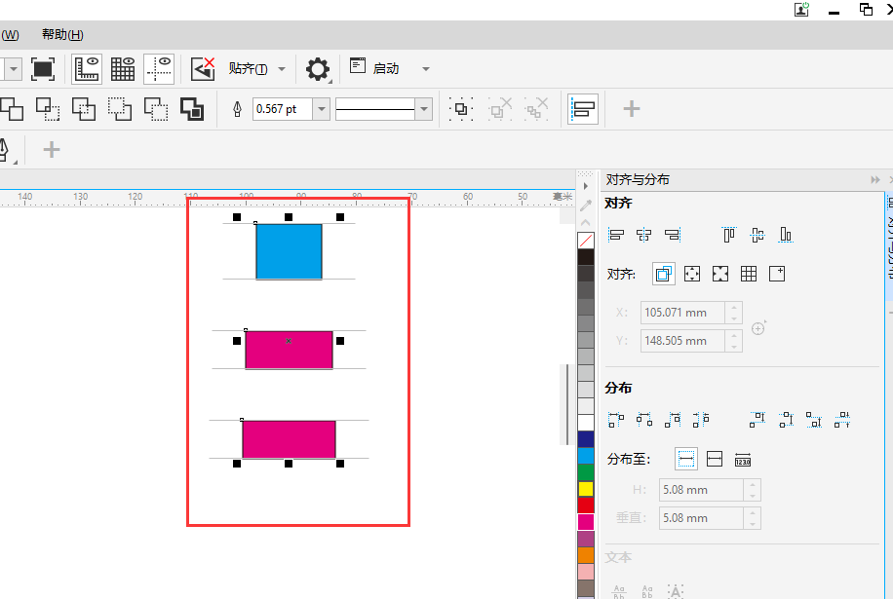Click the X coordinate field 105.071 mm
This screenshot has height=599, width=893.
683,313
